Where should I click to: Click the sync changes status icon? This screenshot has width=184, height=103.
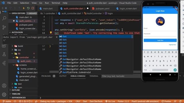pos(15,101)
